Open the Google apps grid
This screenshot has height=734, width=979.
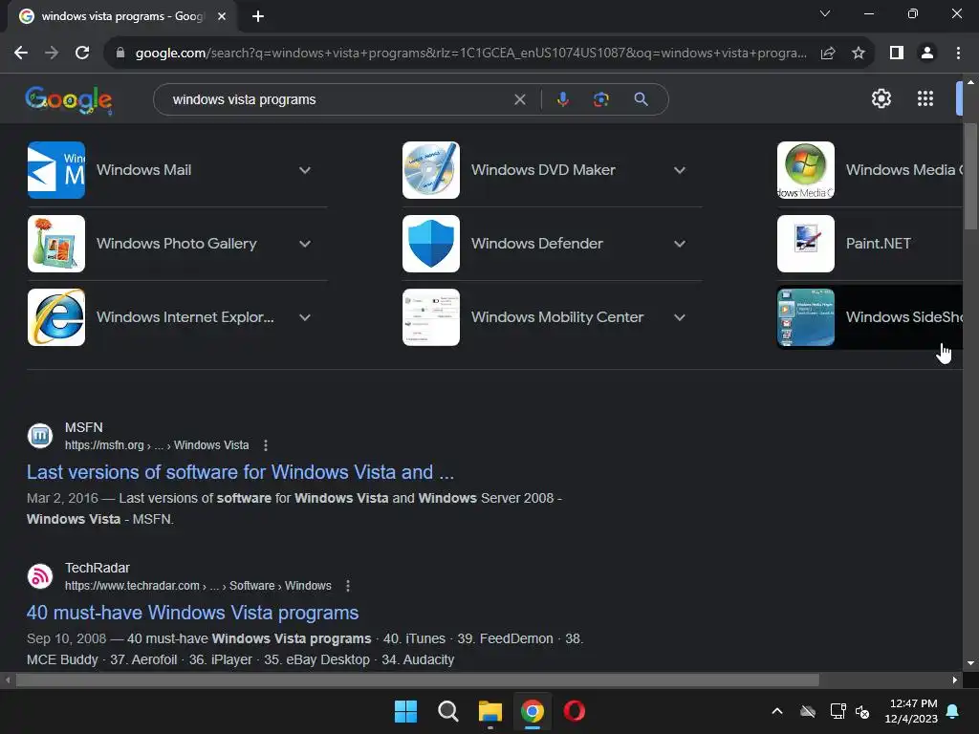925,98
